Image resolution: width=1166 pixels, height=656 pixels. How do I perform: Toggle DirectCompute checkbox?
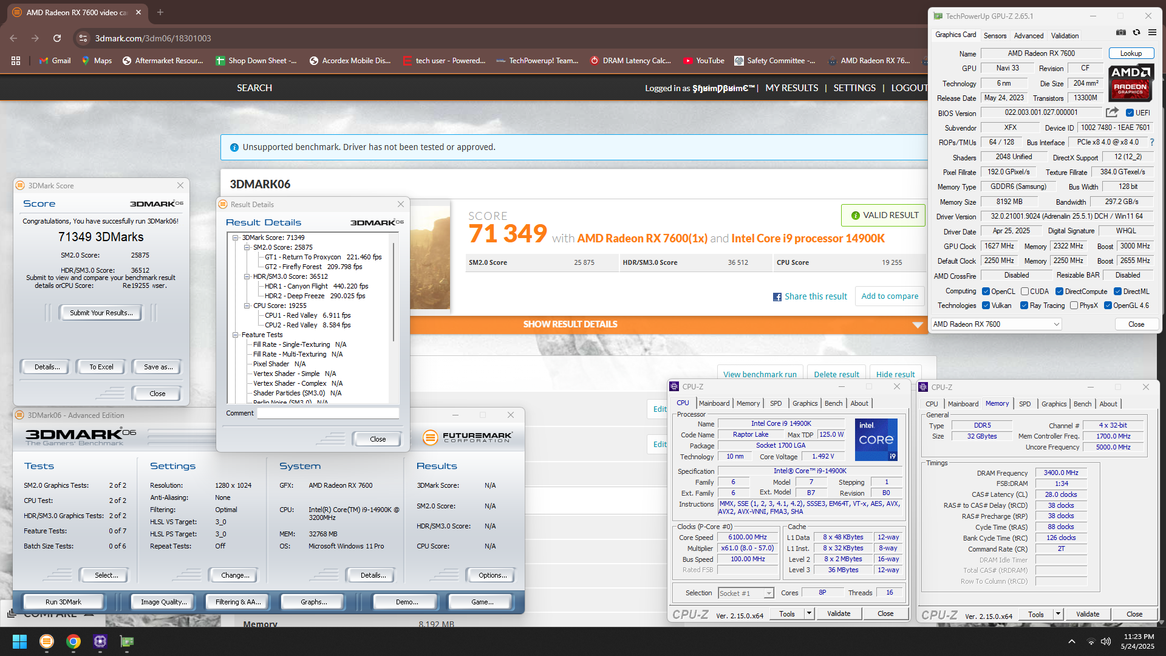[1059, 292]
